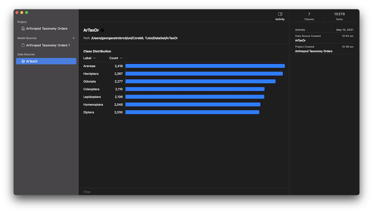Open the Count column sort dropdown
The width and height of the screenshot is (373, 213).
(116, 58)
